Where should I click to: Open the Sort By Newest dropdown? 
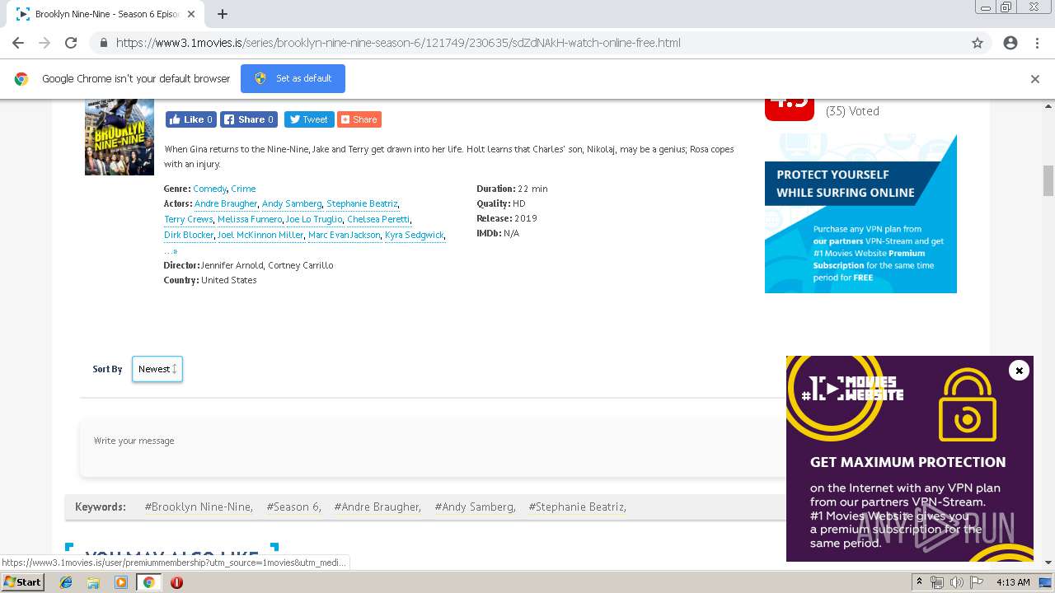point(157,369)
